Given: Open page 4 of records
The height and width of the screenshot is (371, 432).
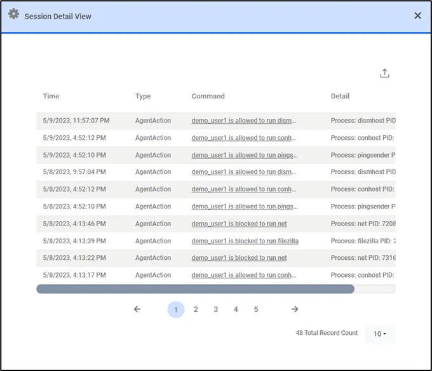Looking at the screenshot, I should [x=236, y=309].
